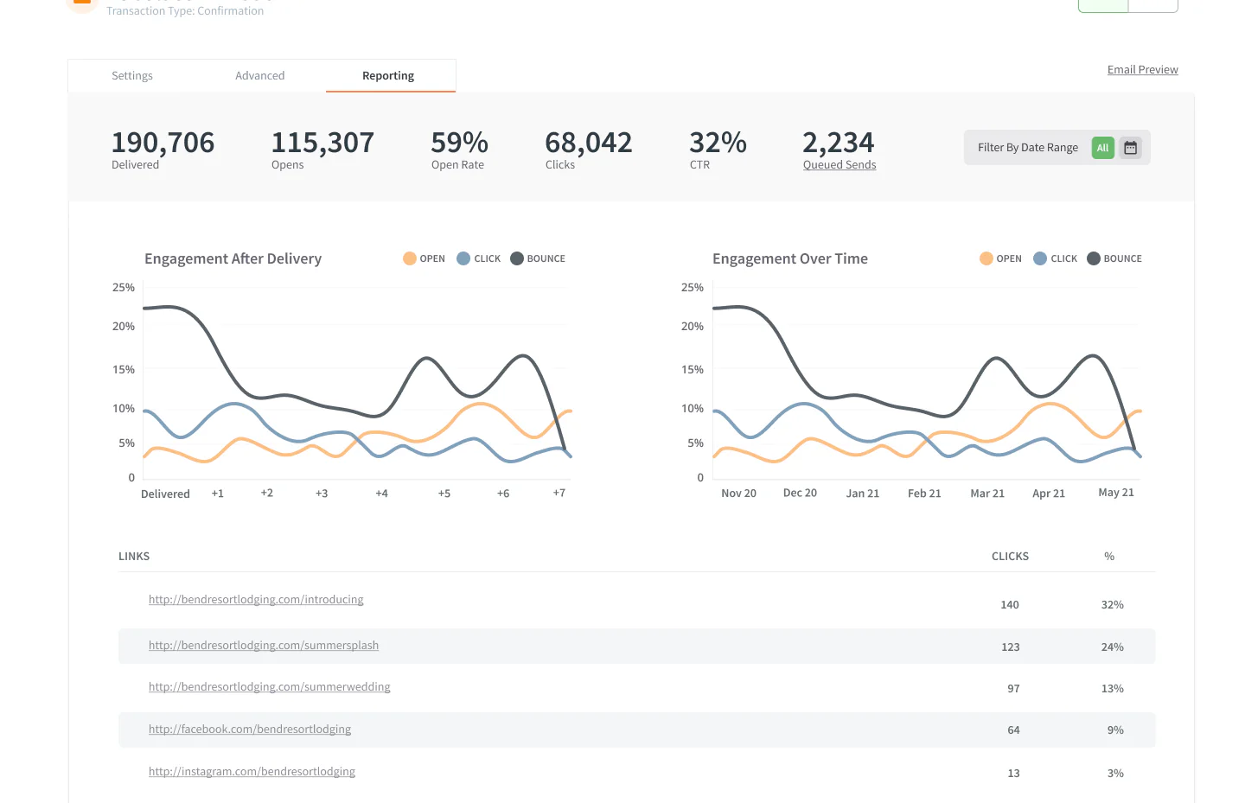Image resolution: width=1245 pixels, height=803 pixels.
Task: Click the Transaction Type: Confirmation text
Action: click(x=185, y=11)
